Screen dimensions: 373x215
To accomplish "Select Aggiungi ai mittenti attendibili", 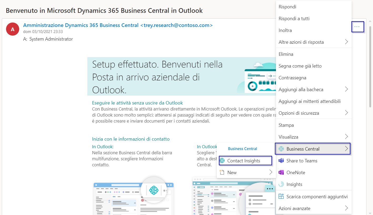I will point(314,101).
